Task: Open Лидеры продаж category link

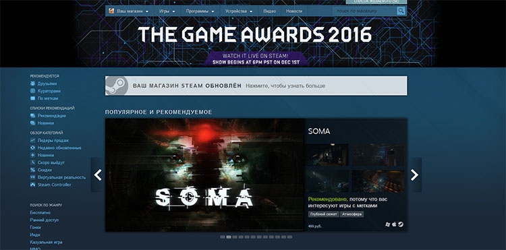Action: click(53, 140)
